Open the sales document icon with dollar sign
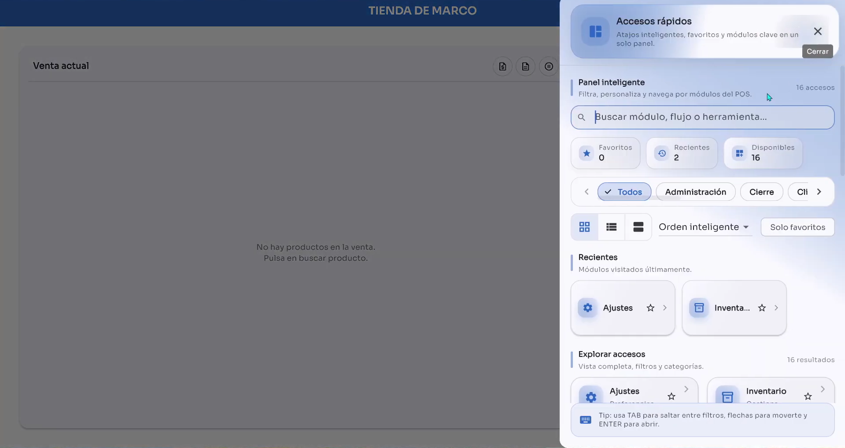The height and width of the screenshot is (448, 845). [x=502, y=66]
